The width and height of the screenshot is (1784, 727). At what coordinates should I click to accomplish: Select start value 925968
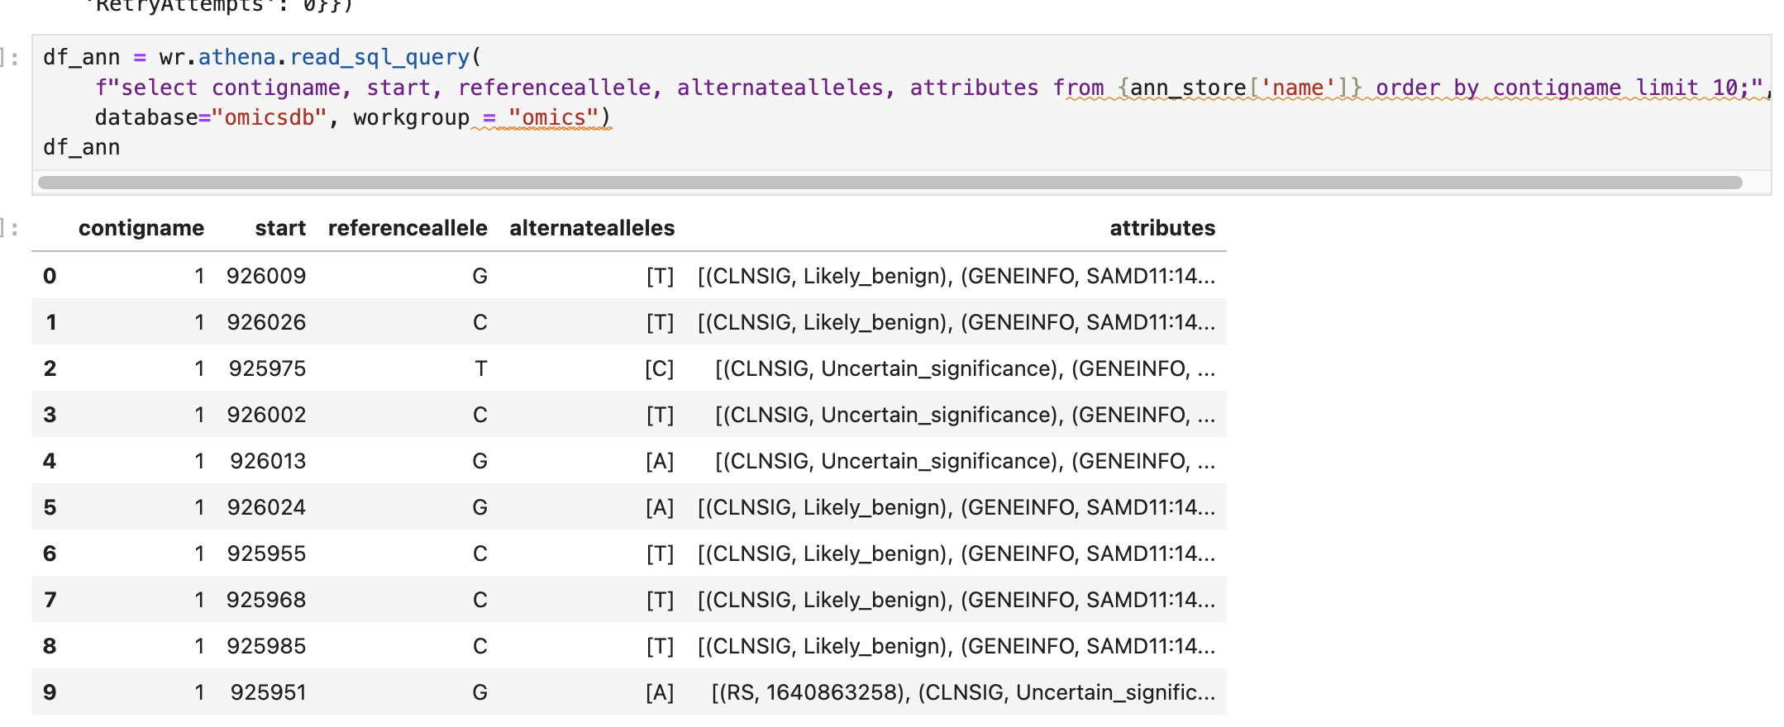pos(266,600)
